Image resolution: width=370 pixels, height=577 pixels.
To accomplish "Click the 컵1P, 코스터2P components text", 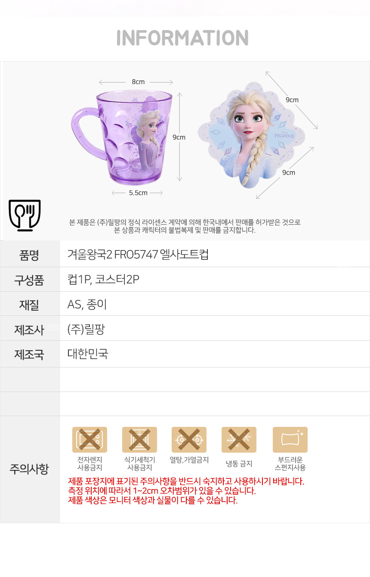I will (x=104, y=279).
